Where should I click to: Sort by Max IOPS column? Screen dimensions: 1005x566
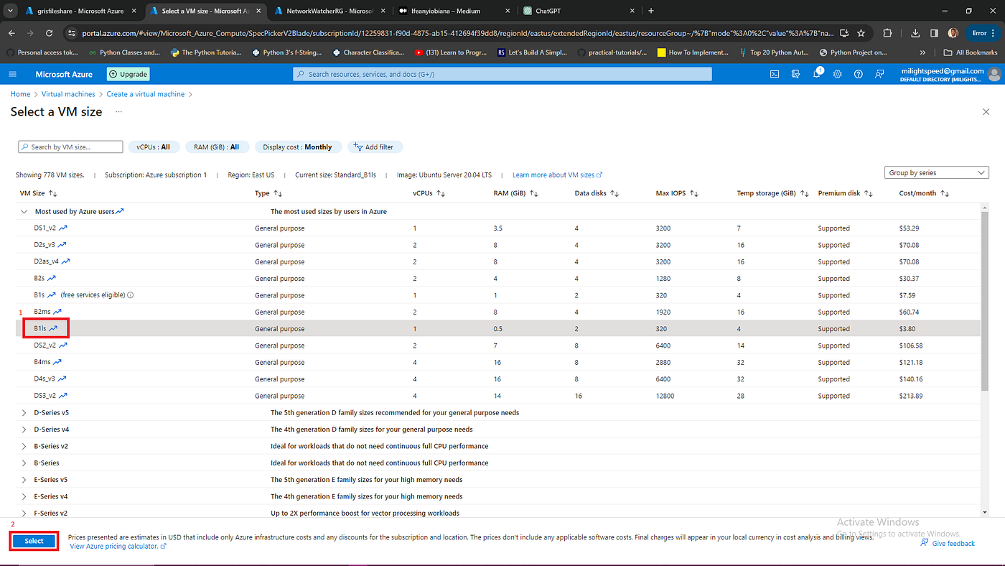coord(677,193)
